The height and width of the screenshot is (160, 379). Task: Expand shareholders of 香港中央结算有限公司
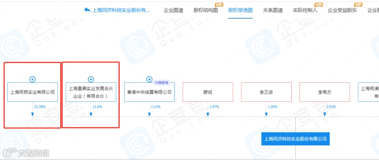pos(149,79)
